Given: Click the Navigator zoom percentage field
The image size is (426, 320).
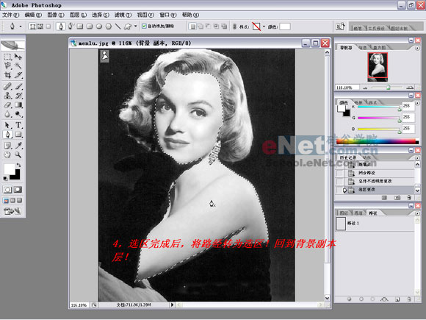Looking at the screenshot, I should tap(347, 88).
